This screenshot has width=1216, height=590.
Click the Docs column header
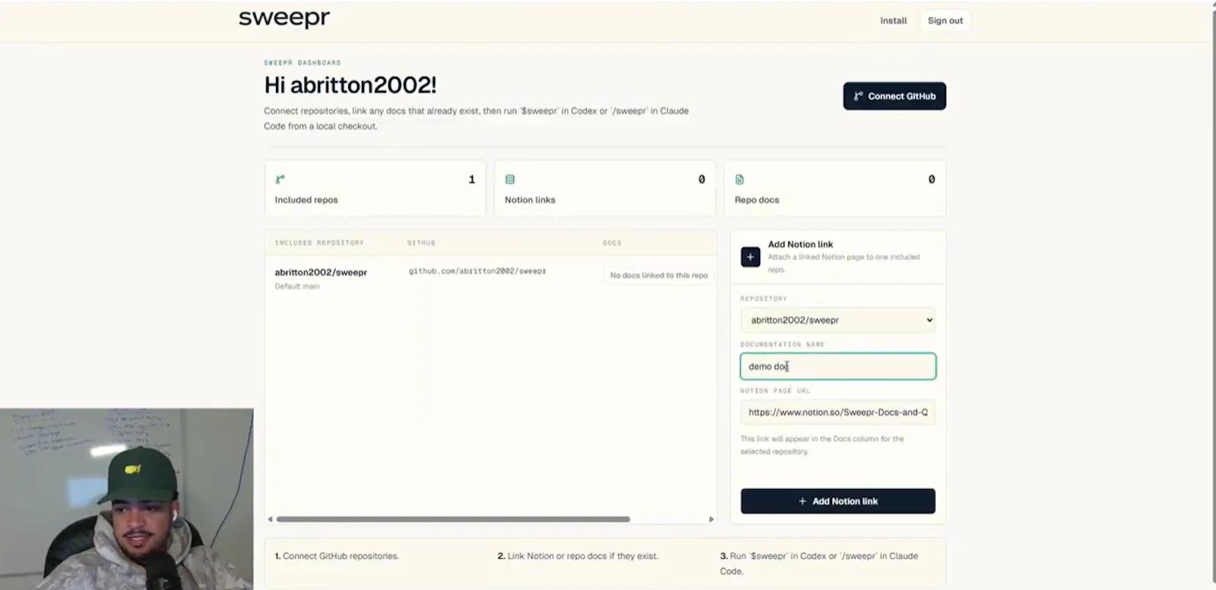(x=613, y=243)
